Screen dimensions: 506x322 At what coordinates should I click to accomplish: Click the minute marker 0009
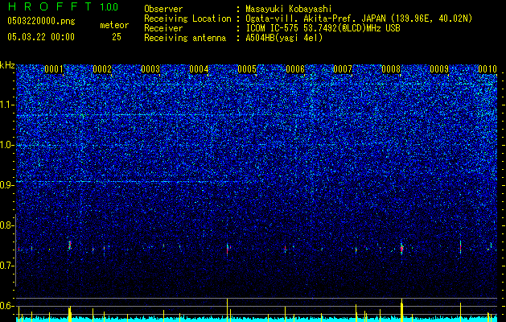click(x=439, y=69)
